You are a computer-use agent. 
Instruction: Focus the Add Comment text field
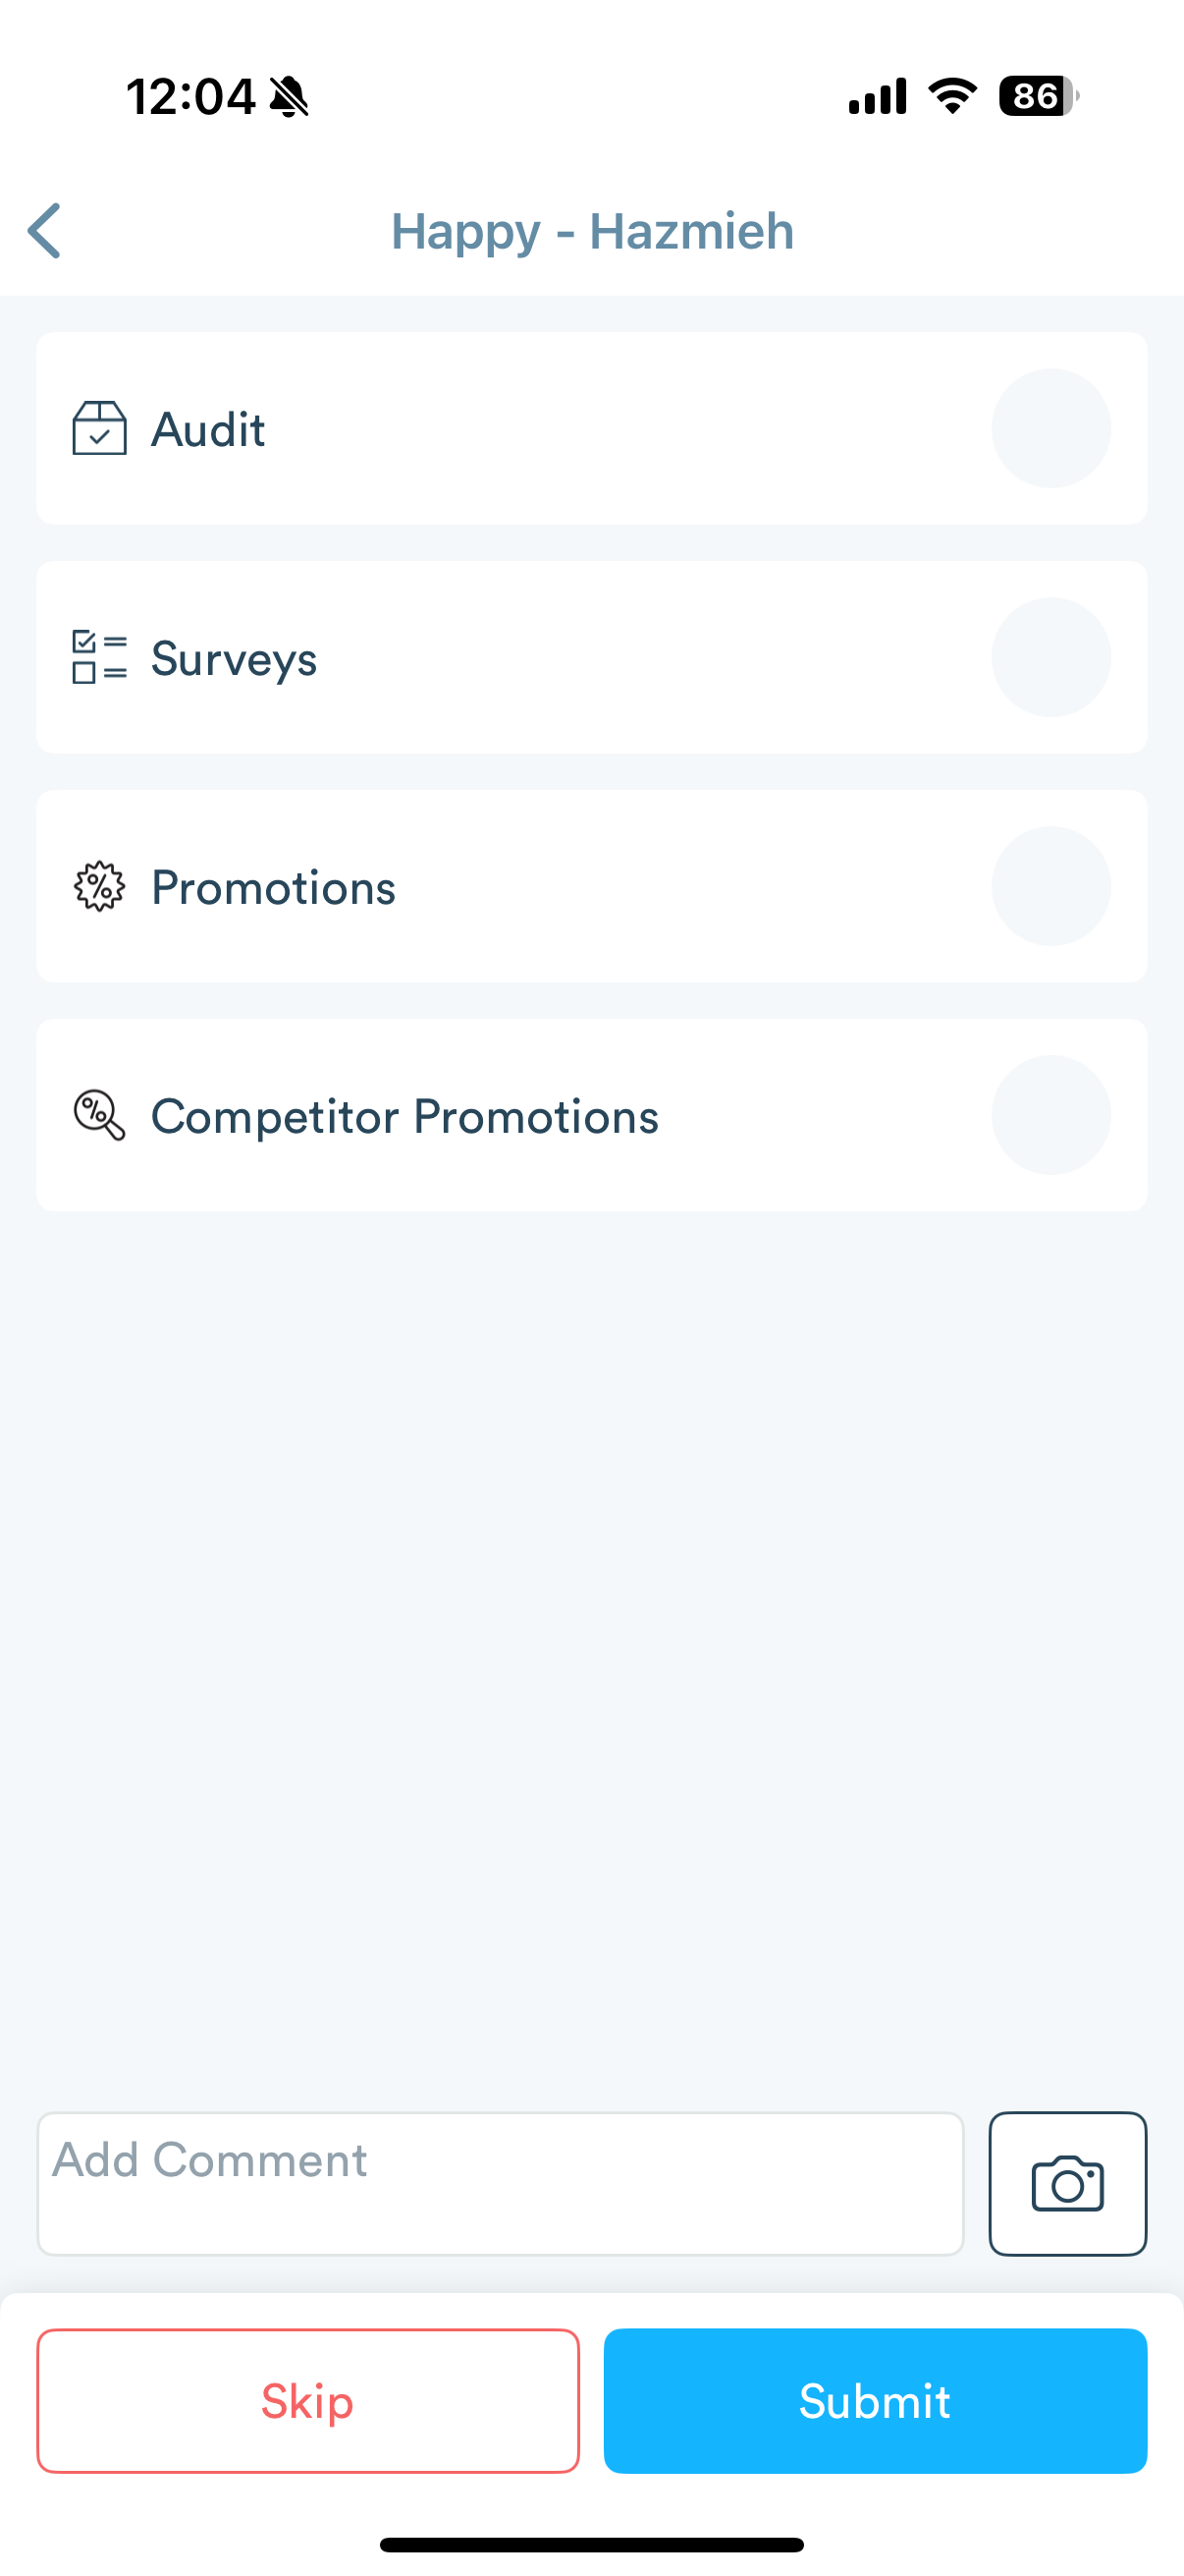pos(500,2184)
